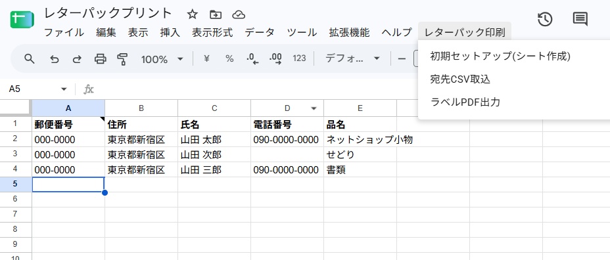Decrease decimal places
This screenshot has height=260, width=610.
[252, 58]
